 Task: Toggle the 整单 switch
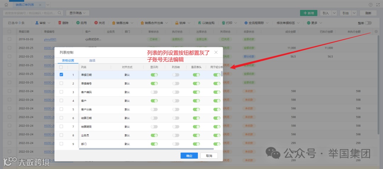point(368,23)
